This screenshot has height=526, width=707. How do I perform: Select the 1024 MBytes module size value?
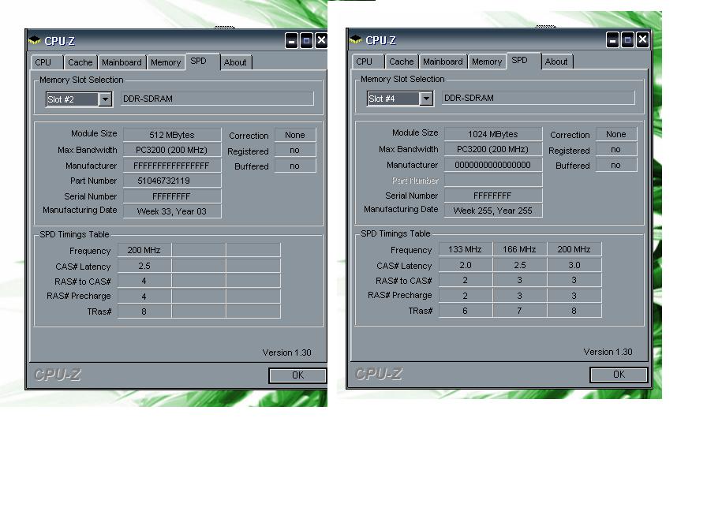click(493, 134)
